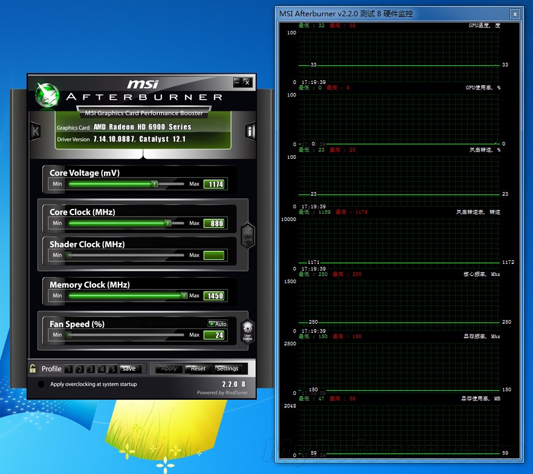The height and width of the screenshot is (474, 533).
Task: Click the fan speed percent graph
Action: tap(399, 182)
